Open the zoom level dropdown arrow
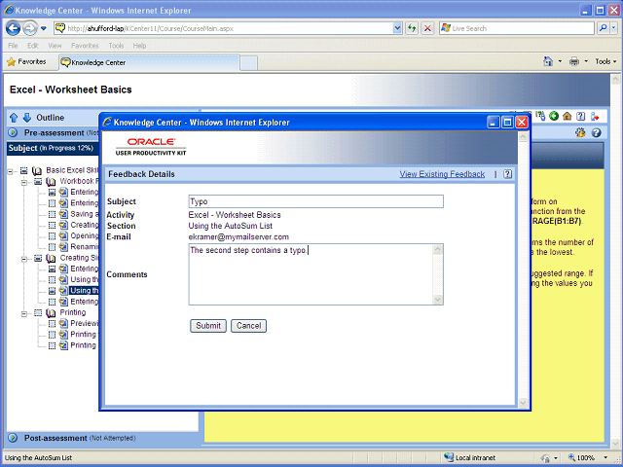Viewport: 623px width, 467px height. (605, 458)
